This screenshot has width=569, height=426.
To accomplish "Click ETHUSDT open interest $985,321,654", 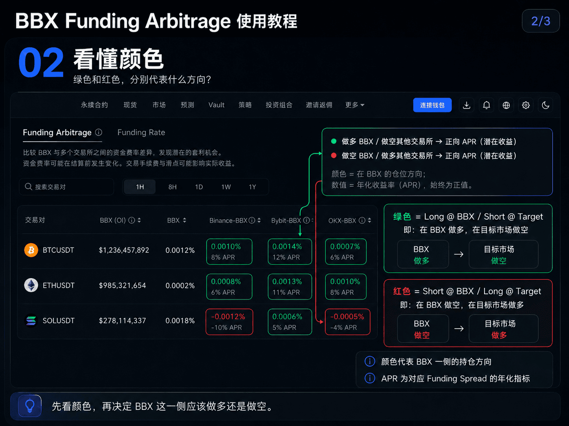I will (122, 285).
